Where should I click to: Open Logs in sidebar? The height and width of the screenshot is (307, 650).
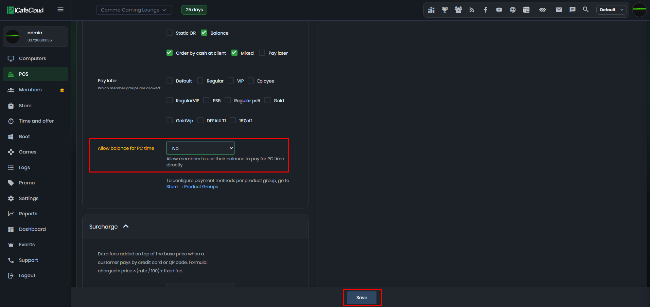35,167
